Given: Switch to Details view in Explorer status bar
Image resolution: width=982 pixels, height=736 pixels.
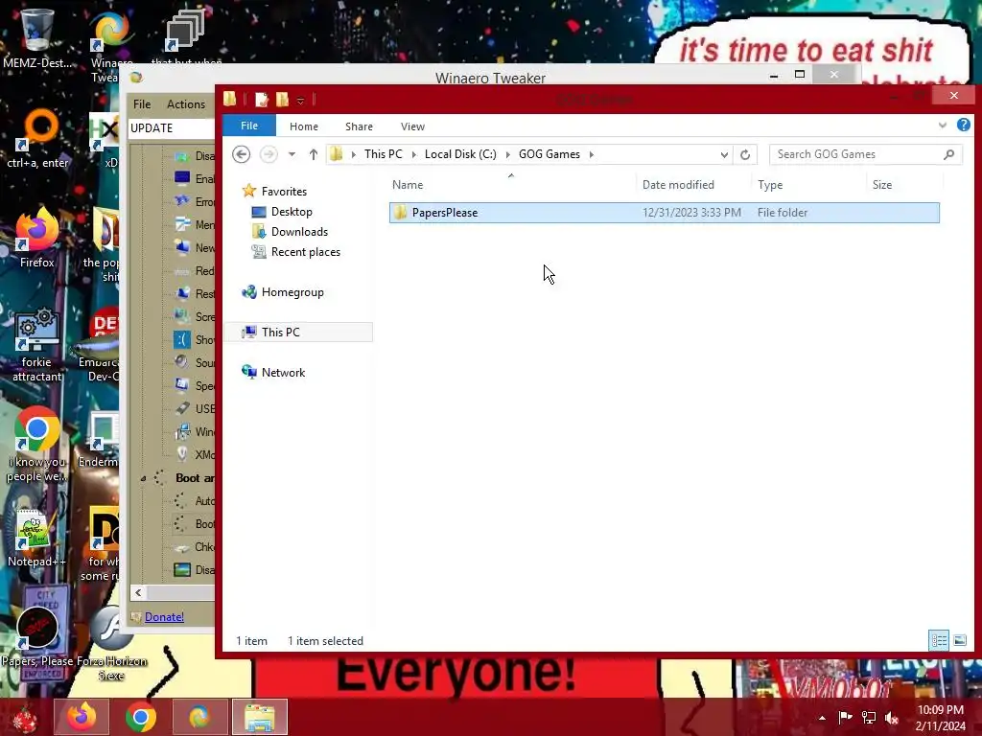Looking at the screenshot, I should coord(938,640).
